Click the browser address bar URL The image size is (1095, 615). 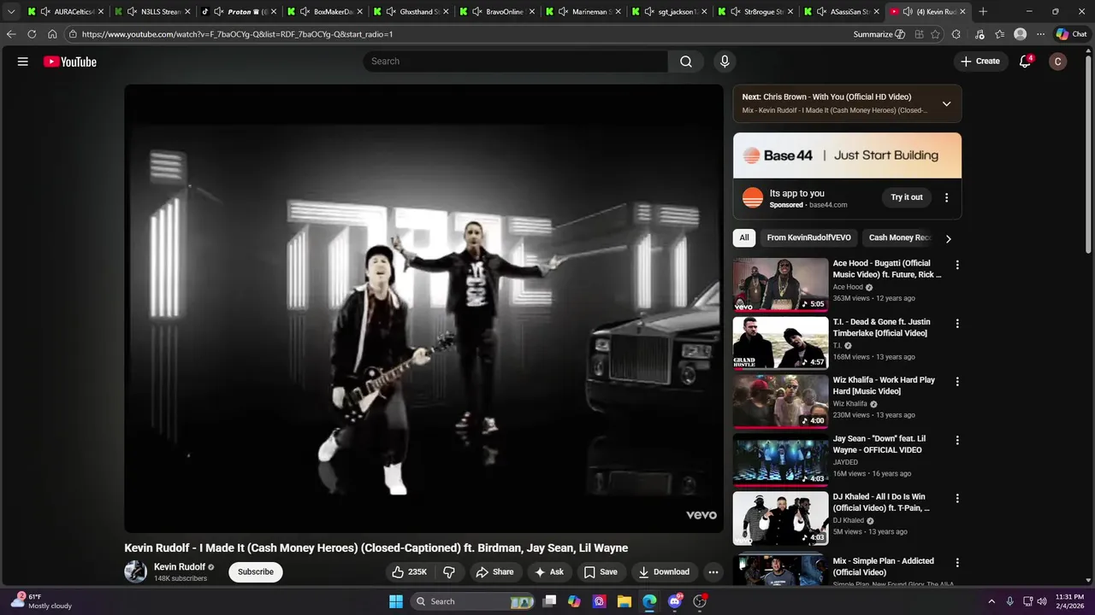(238, 34)
